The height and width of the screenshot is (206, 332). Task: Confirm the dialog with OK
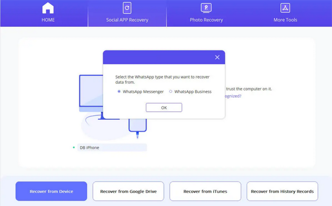click(164, 107)
